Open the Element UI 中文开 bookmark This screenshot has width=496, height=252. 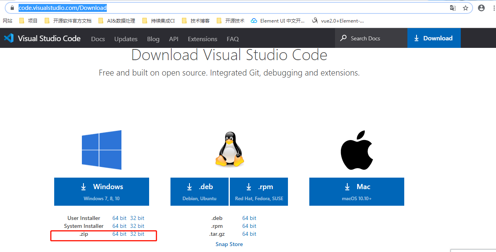278,21
